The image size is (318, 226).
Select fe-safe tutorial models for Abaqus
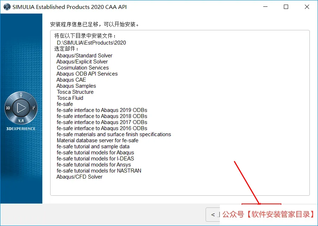[x=95, y=153]
